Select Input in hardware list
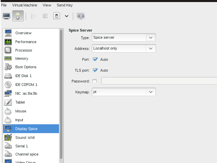This screenshot has width=217, height=163. coord(31,120)
